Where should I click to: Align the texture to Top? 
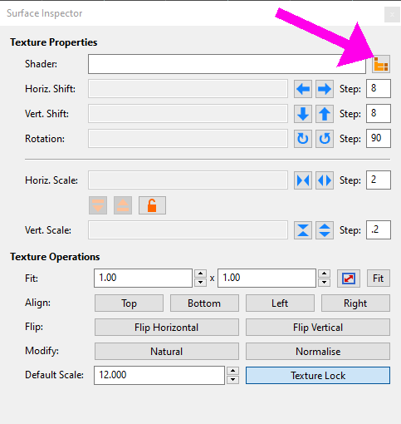129,303
